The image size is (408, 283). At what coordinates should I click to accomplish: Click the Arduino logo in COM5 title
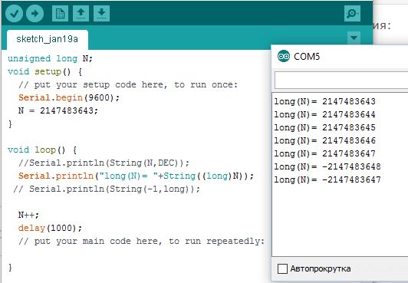[283, 56]
